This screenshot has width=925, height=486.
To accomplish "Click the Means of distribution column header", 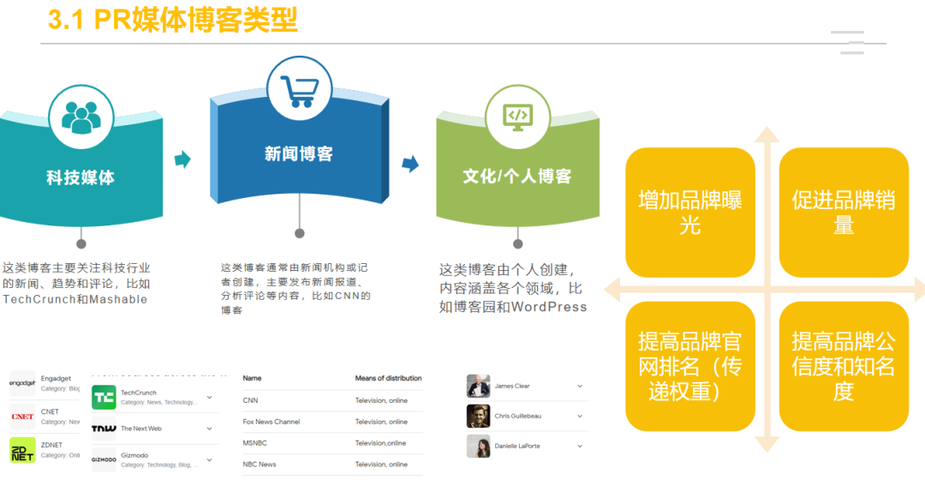I will [x=388, y=378].
